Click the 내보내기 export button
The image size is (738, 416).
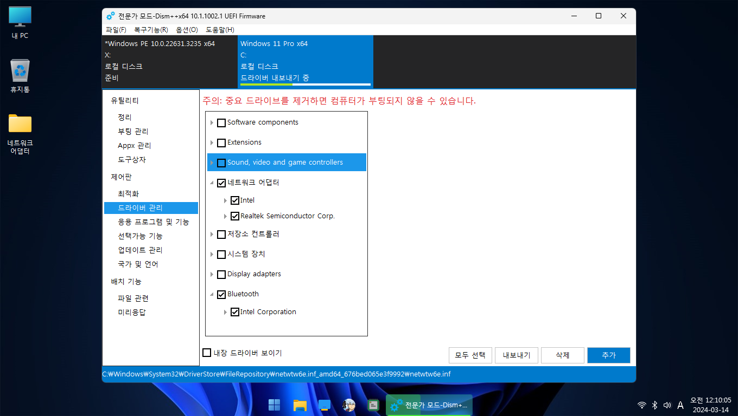pos(516,355)
